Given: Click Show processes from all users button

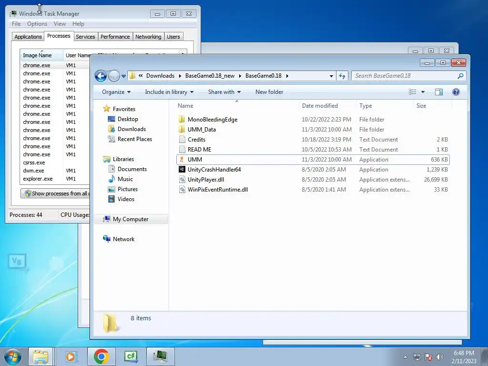Looking at the screenshot, I should 55,193.
